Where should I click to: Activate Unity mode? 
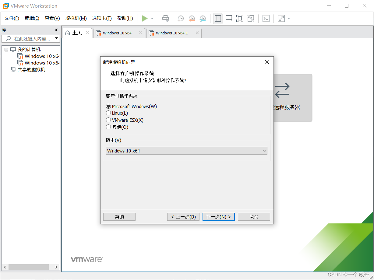point(251,19)
